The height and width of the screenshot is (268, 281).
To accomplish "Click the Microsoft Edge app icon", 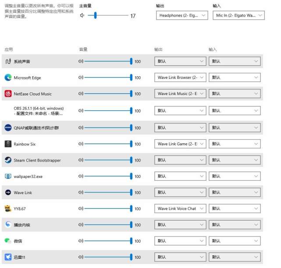I will coord(8,78).
